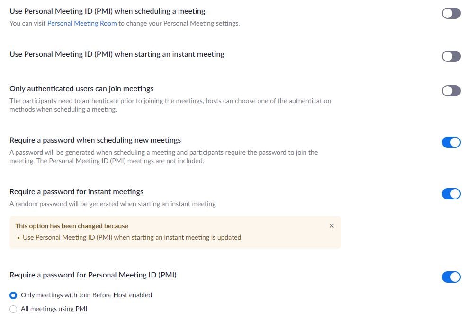The width and height of the screenshot is (475, 329).
Task: Open the Personal Meeting Room link
Action: tap(82, 23)
